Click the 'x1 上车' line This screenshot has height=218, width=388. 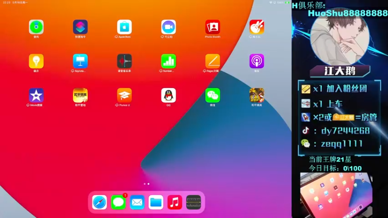coord(322,104)
